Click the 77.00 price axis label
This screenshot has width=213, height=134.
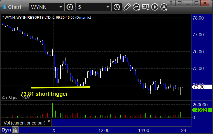[x=198, y=35]
